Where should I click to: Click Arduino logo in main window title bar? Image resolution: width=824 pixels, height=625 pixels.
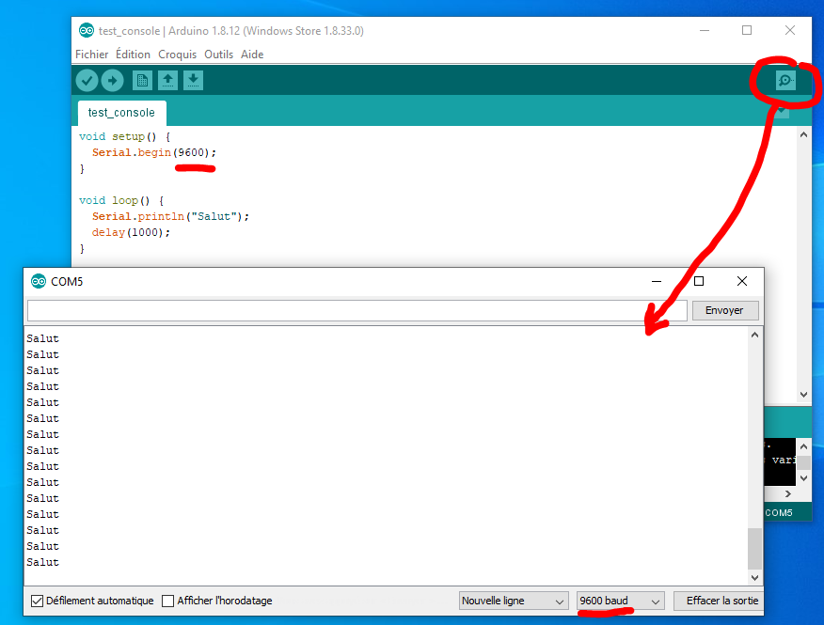(87, 31)
